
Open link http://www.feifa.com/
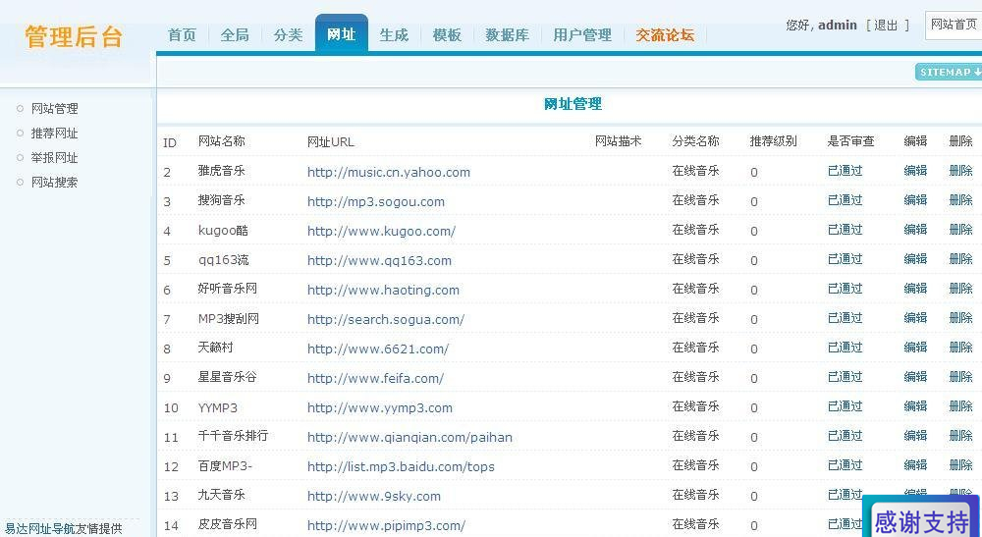tap(375, 378)
